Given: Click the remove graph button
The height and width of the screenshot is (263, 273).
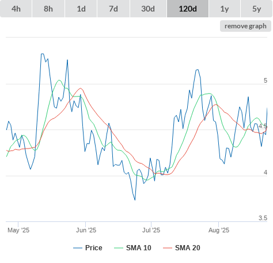Looking at the screenshot, I should (x=245, y=26).
